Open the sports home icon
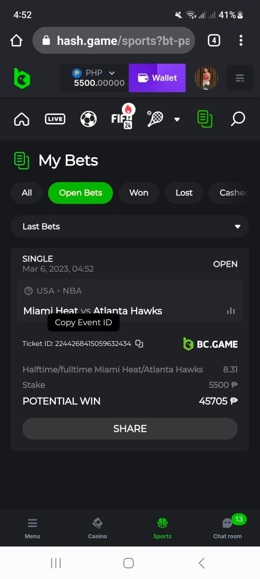Screen dimensions: 260x579 [22, 119]
